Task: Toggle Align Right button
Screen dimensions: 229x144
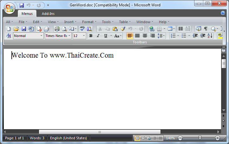Action: (x=153, y=36)
